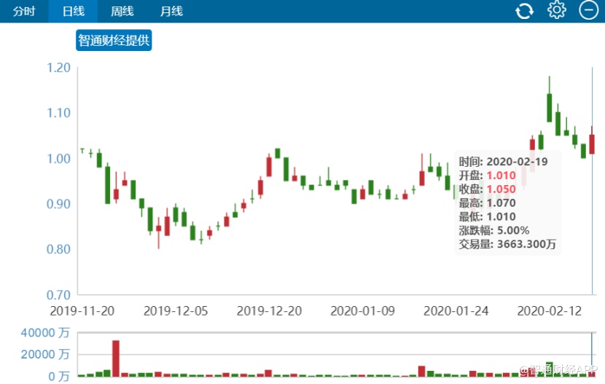605x384 pixels.
Task: Click the 2020-01-24 date label
Action: pyautogui.click(x=456, y=310)
